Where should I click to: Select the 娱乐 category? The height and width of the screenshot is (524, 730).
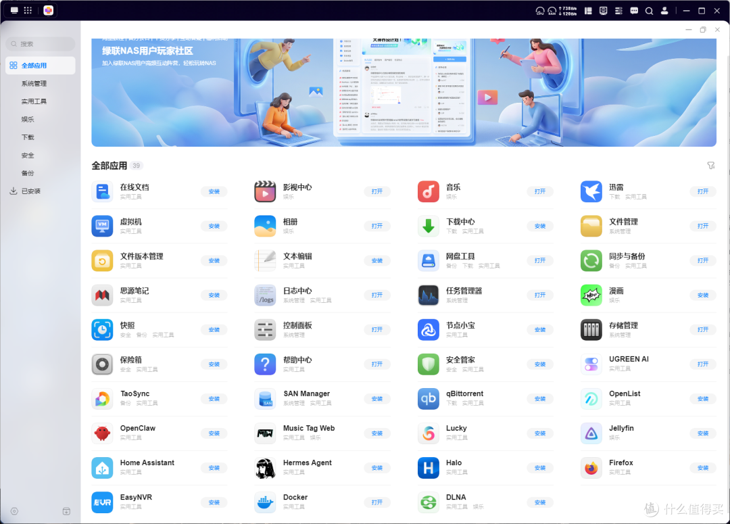pyautogui.click(x=28, y=119)
